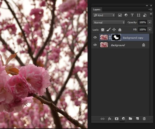Filter for shape layers icon
The image size is (155, 129).
coord(139,15)
